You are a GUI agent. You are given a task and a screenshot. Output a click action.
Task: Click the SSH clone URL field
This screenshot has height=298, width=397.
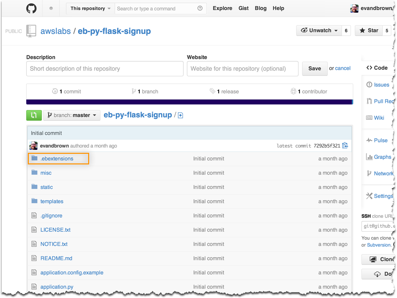pos(378,226)
